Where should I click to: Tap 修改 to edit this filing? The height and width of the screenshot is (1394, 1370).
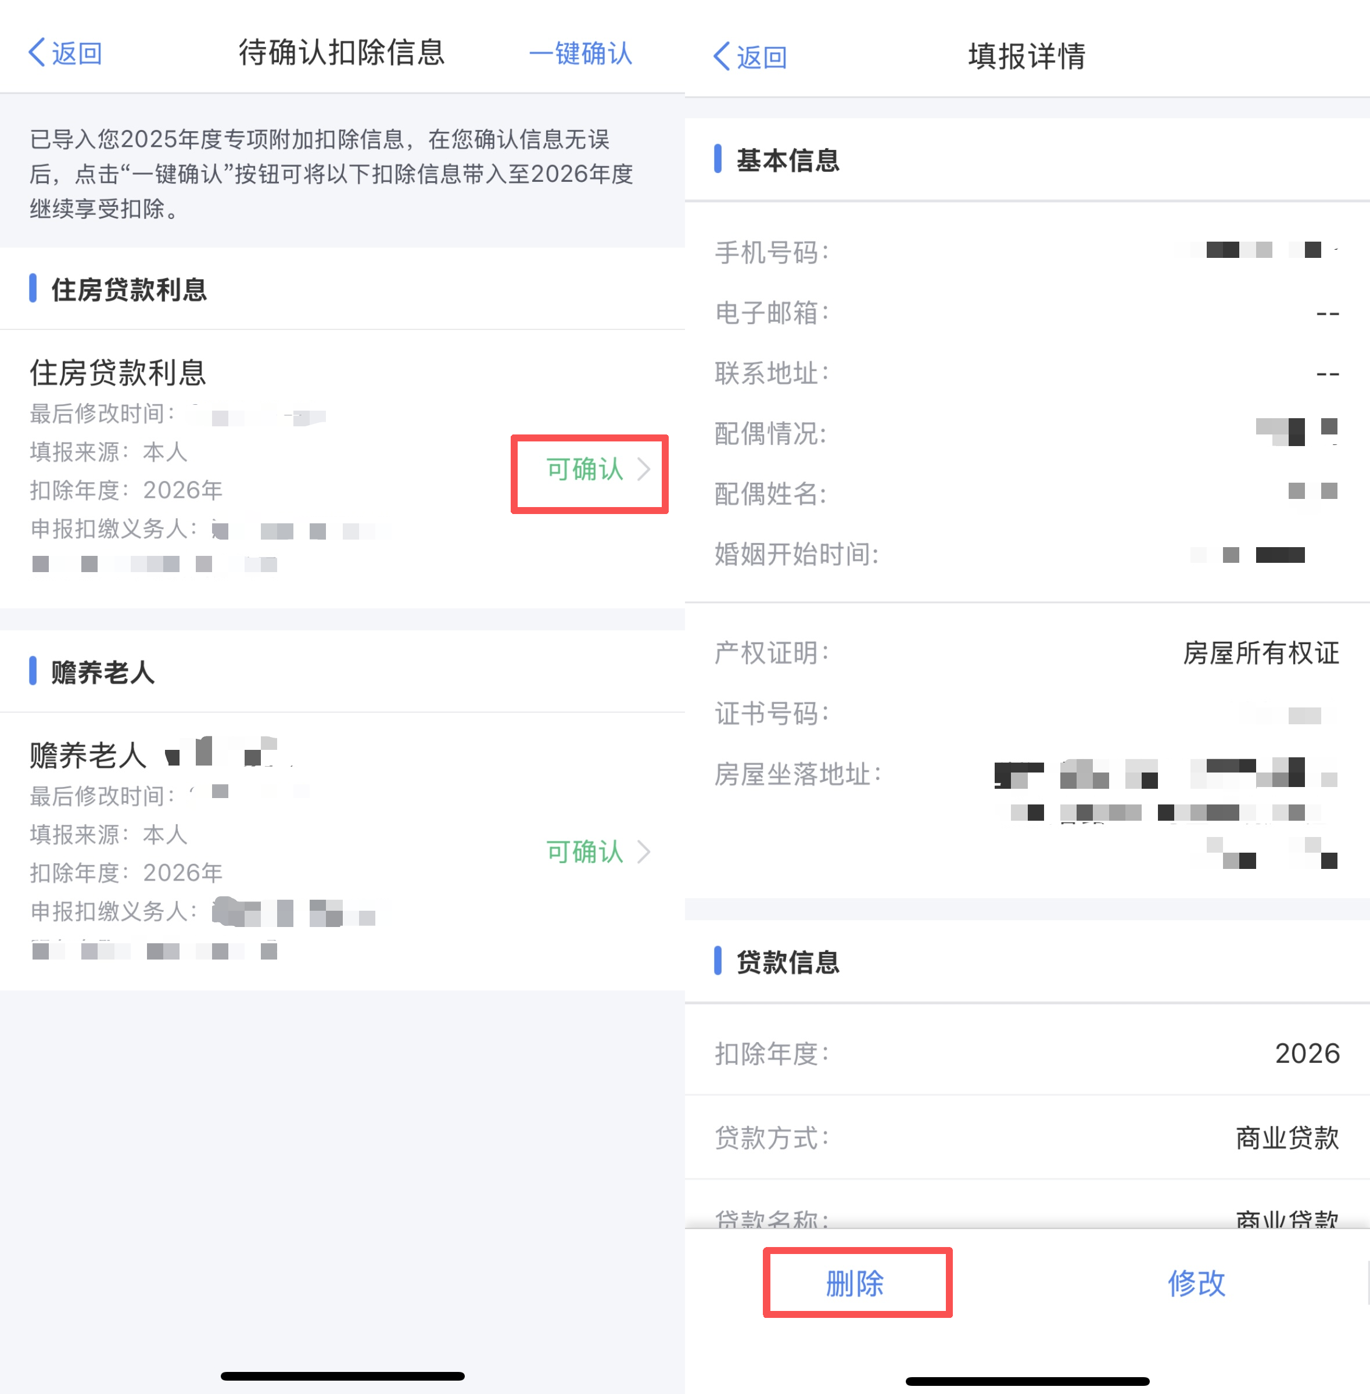(x=1196, y=1283)
